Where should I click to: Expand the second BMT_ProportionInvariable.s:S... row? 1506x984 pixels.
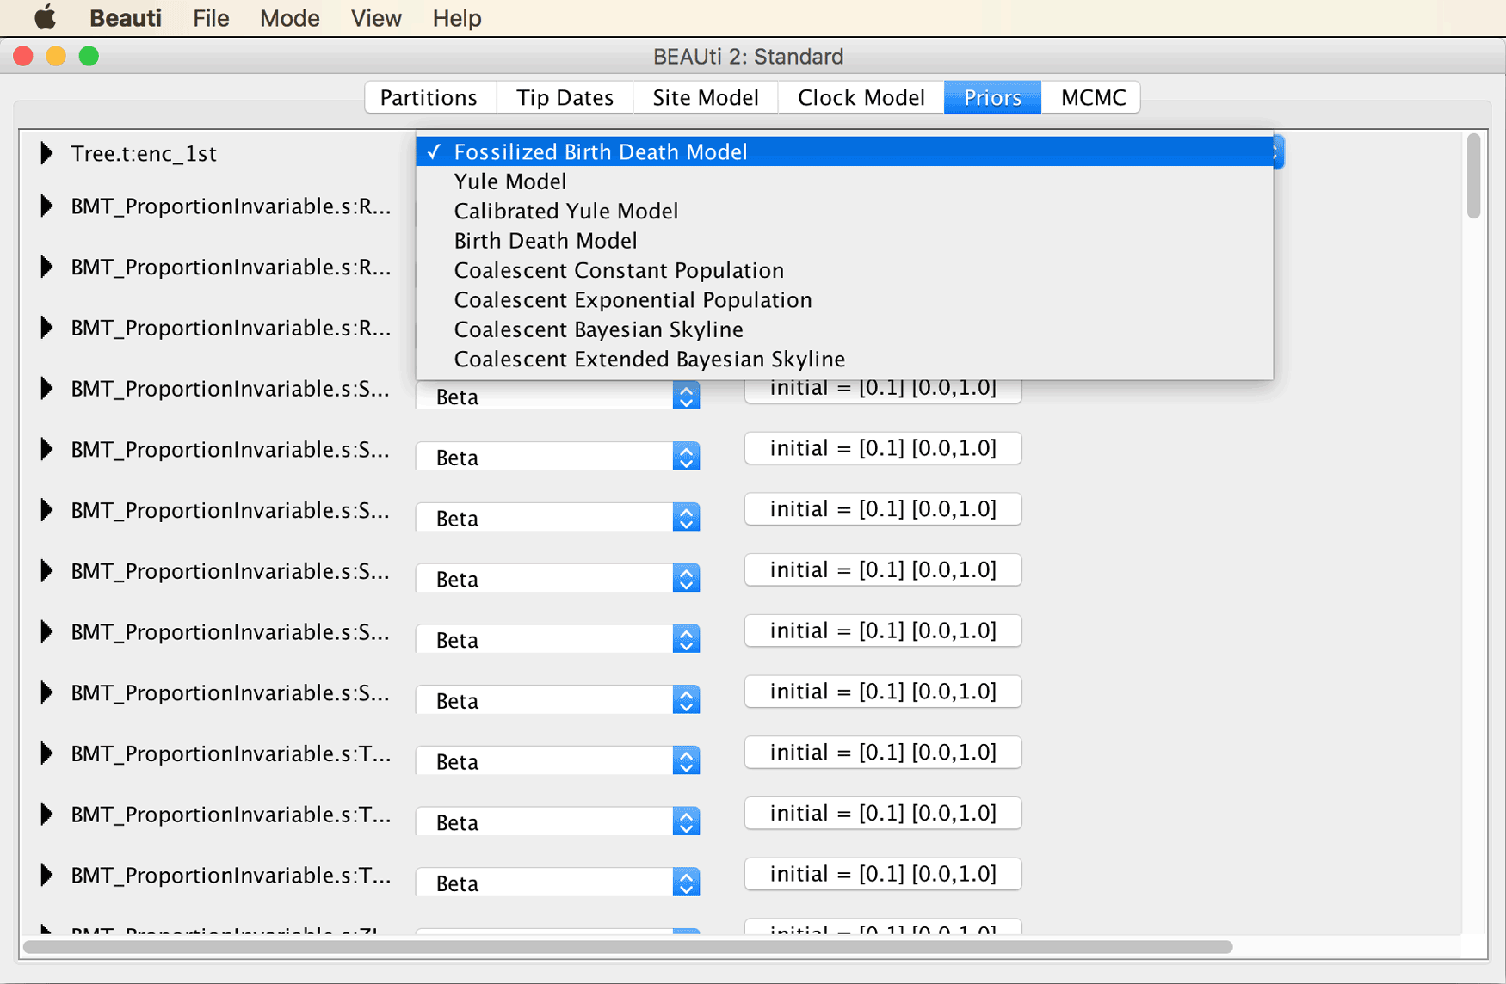pyautogui.click(x=46, y=450)
